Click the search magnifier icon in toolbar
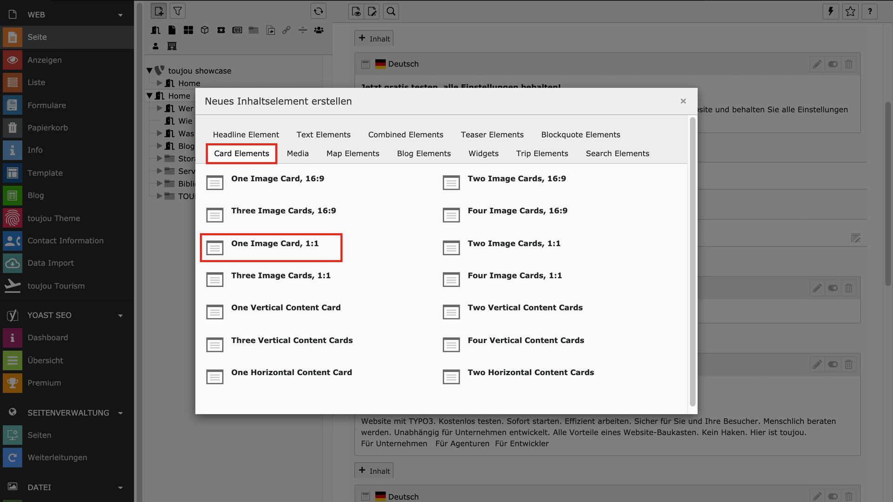The height and width of the screenshot is (502, 893). tap(391, 11)
